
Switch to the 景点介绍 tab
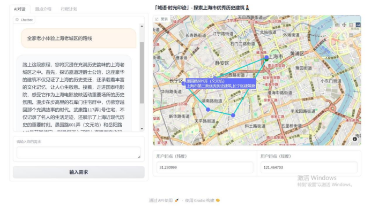pos(43,9)
